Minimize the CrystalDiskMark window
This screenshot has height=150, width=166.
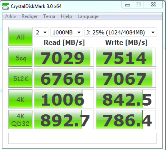point(128,5)
